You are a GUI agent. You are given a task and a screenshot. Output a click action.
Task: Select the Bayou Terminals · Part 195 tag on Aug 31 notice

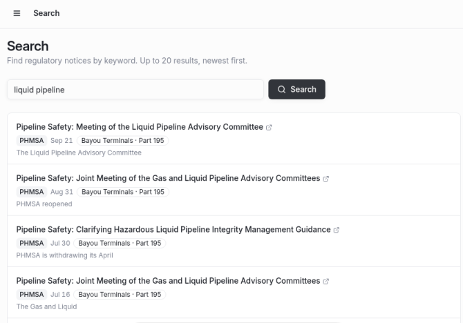coord(123,192)
